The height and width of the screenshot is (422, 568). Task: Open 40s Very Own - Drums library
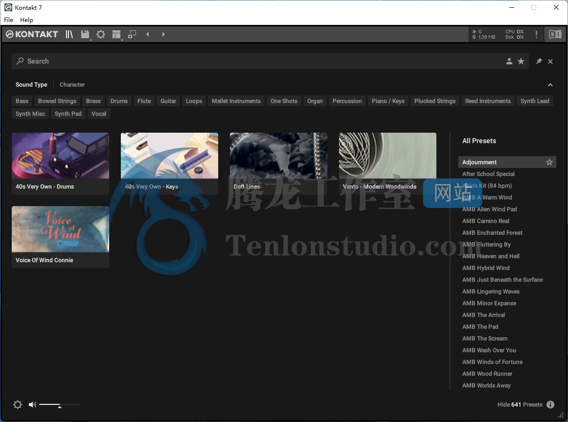pyautogui.click(x=61, y=164)
